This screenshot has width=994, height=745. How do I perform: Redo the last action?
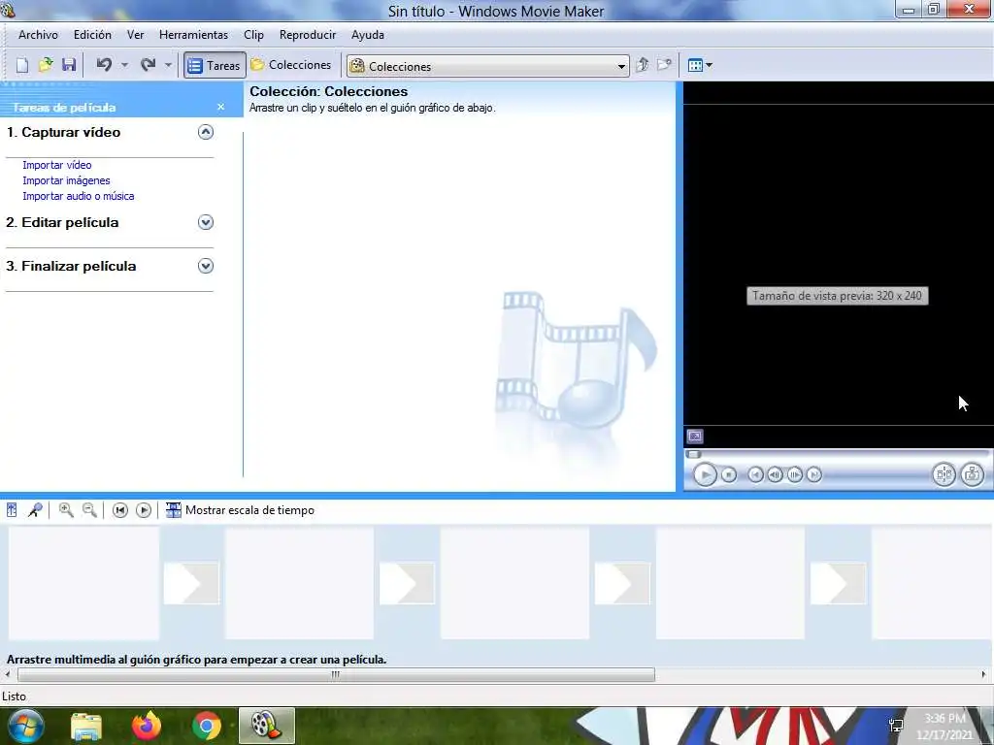(149, 65)
